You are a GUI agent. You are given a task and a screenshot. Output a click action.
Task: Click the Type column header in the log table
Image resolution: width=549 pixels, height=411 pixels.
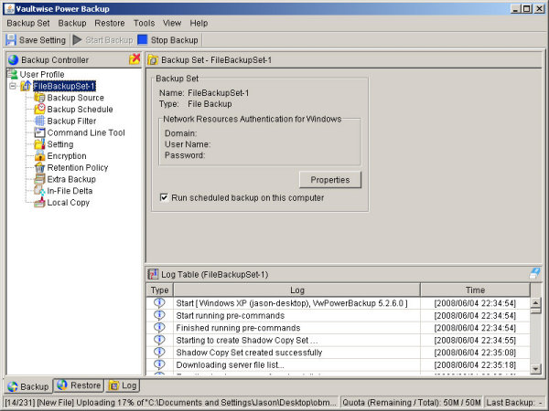[x=159, y=290]
